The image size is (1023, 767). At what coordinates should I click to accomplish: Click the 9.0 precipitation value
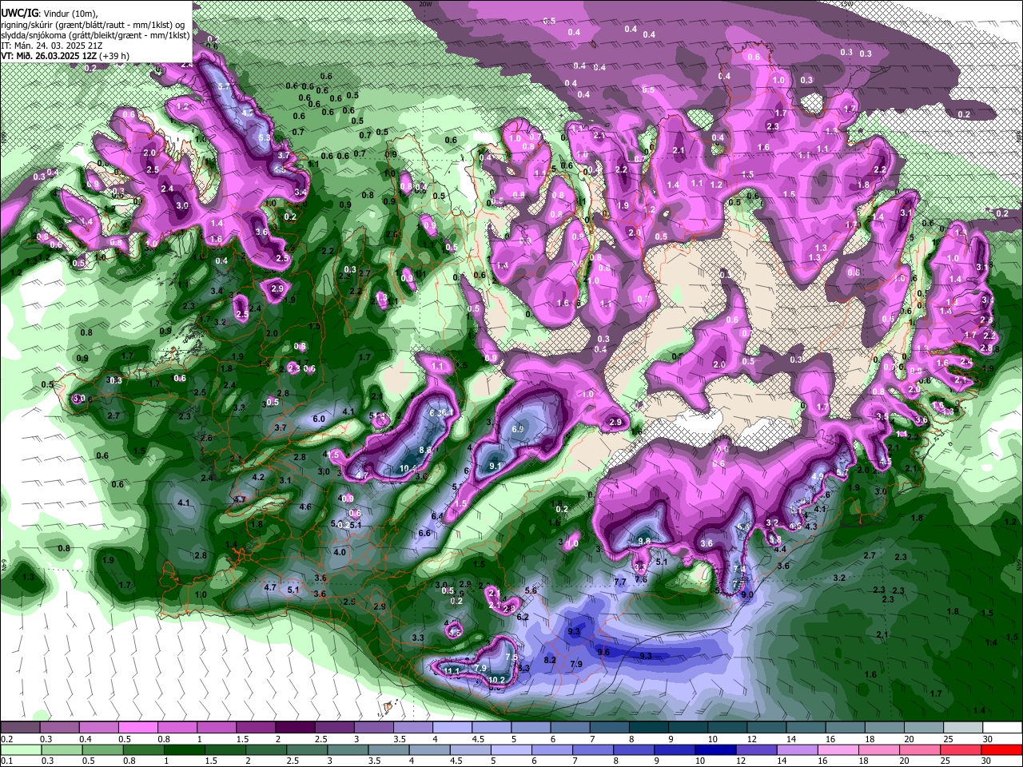pos(747,594)
